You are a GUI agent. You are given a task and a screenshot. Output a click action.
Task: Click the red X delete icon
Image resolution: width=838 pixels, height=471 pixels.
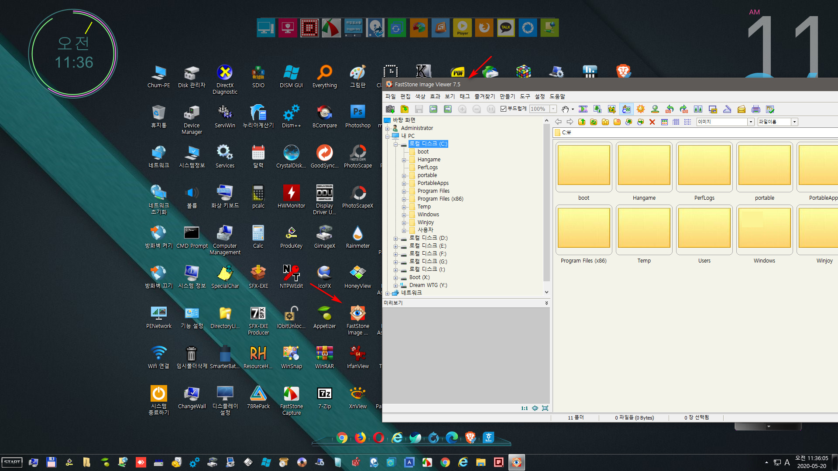point(653,122)
